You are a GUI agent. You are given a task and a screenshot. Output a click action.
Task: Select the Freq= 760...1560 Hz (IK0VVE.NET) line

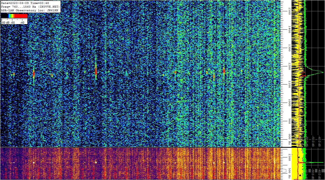(x=30, y=7)
